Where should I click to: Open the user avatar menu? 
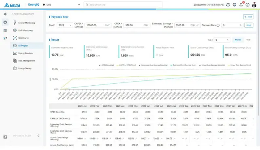click(254, 5)
